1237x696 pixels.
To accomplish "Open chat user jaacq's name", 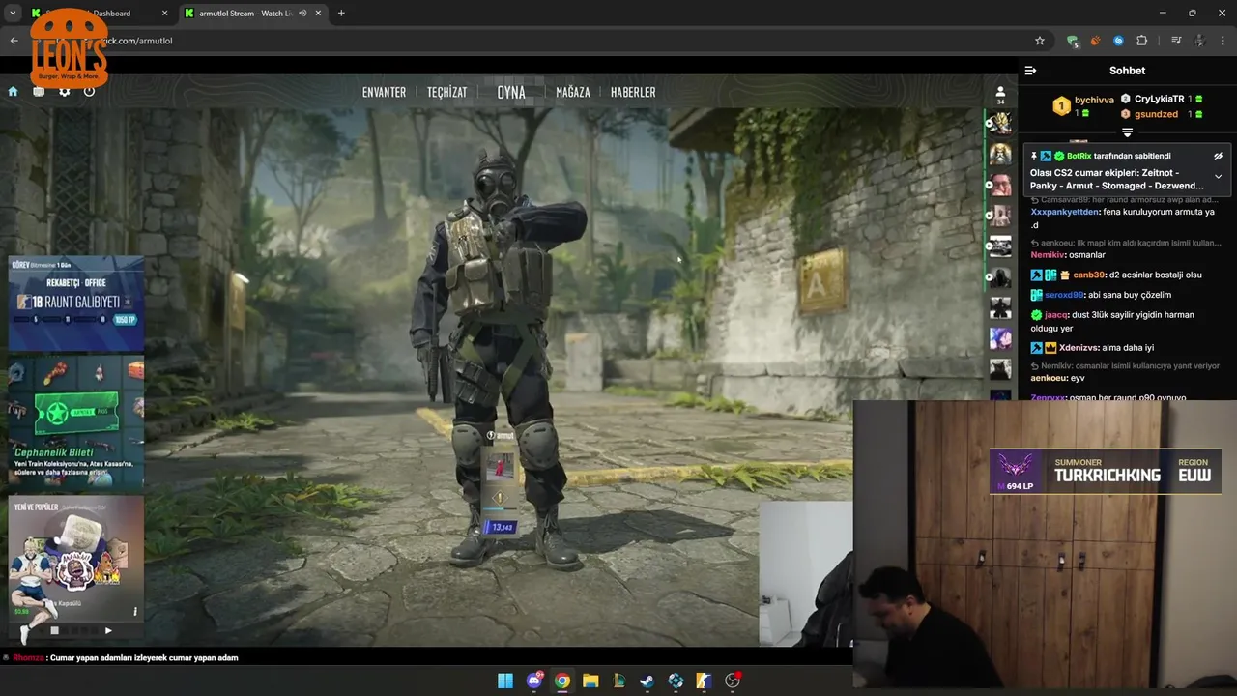I will (1056, 314).
